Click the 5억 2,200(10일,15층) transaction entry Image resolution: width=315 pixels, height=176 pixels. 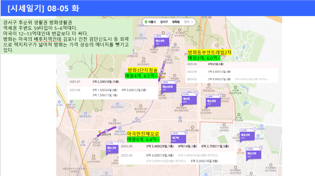tap(106, 82)
